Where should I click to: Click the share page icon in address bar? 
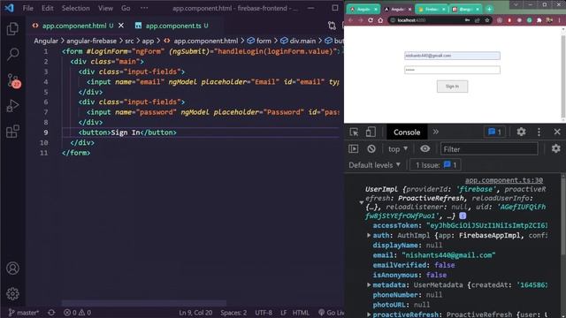point(478,20)
